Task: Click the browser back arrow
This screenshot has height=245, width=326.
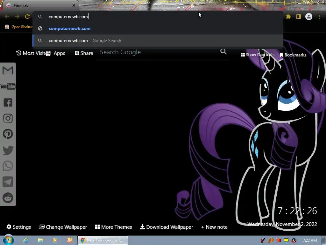Action: [x=7, y=17]
